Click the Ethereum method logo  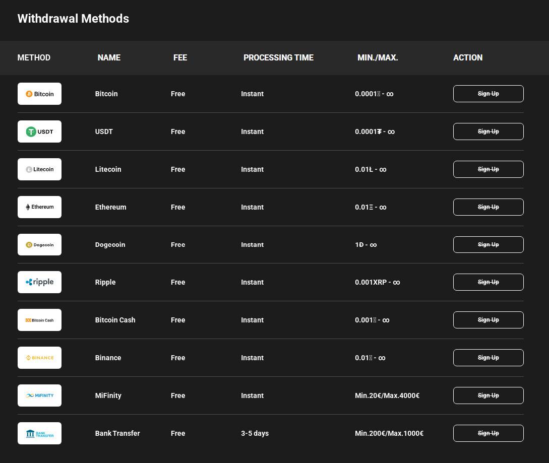pos(39,207)
